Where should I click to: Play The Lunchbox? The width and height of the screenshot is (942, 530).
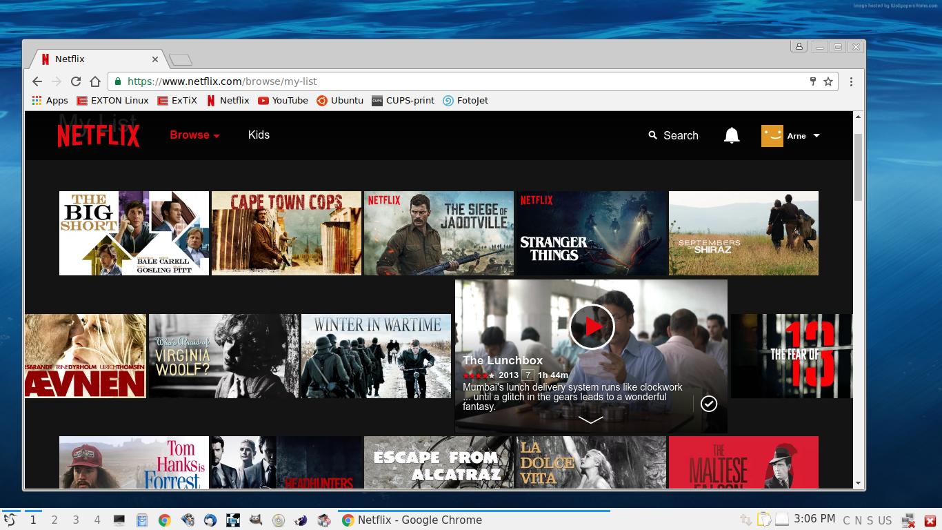[x=592, y=326]
